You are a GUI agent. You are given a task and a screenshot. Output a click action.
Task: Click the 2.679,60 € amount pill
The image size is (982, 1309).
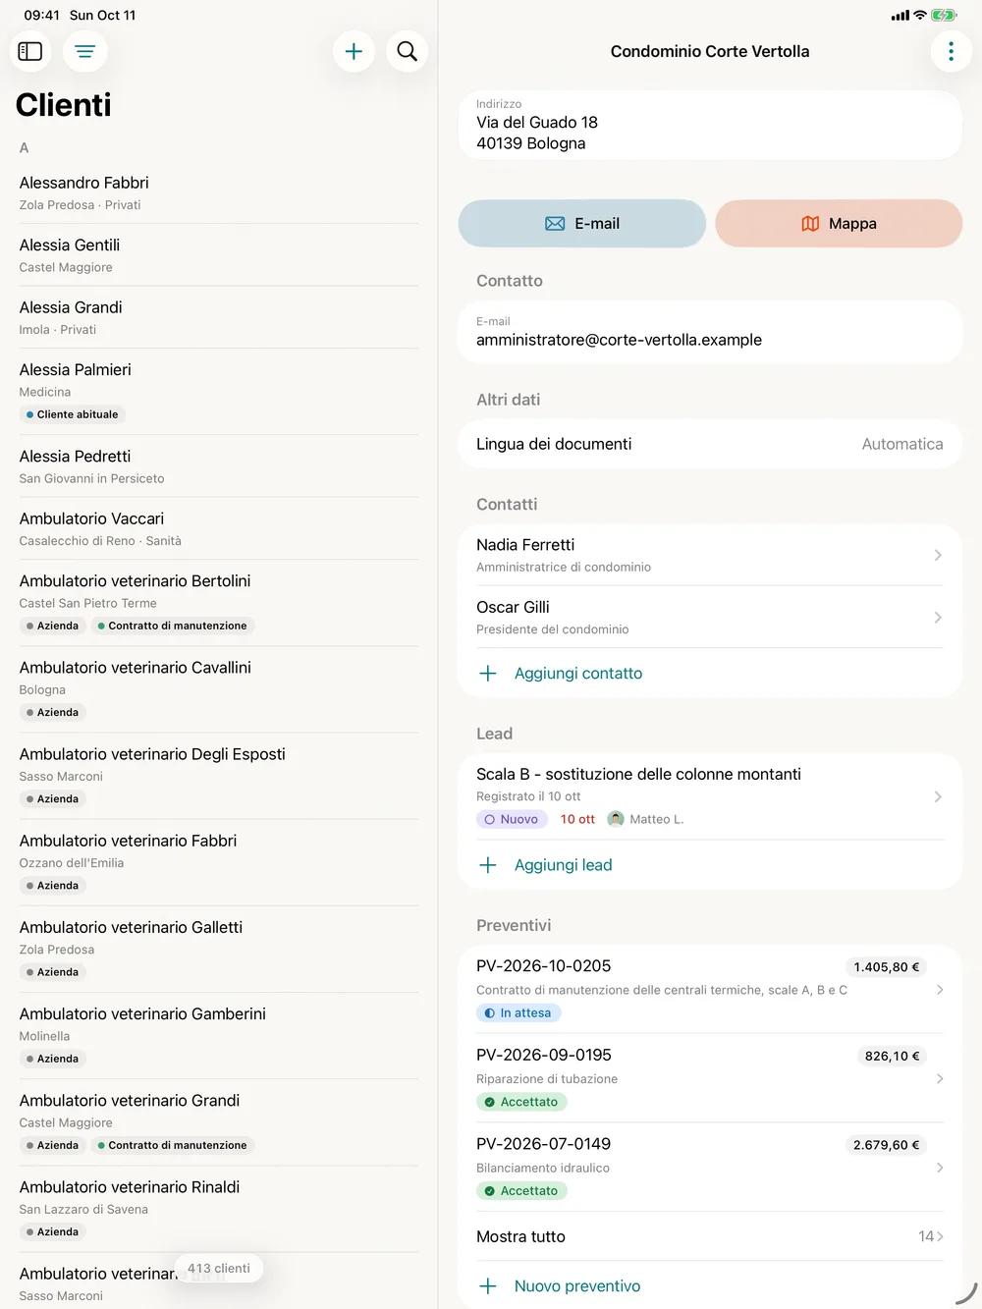click(x=887, y=1145)
